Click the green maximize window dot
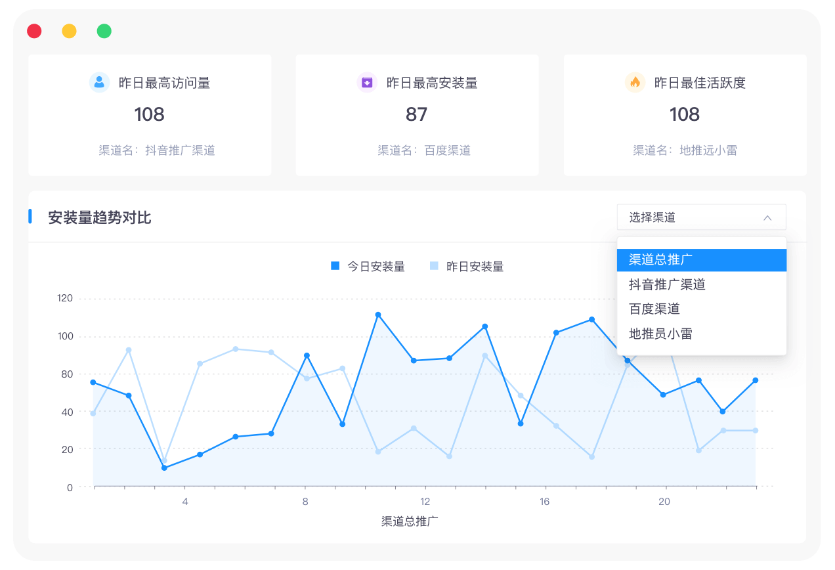Screen dimensions: 835x570 [104, 31]
